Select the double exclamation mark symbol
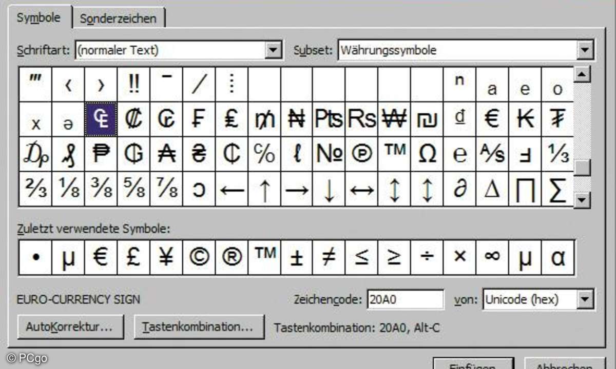 (x=133, y=85)
